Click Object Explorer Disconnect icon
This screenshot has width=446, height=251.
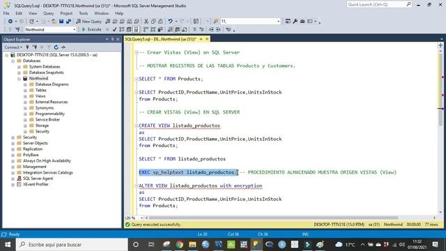35,47
